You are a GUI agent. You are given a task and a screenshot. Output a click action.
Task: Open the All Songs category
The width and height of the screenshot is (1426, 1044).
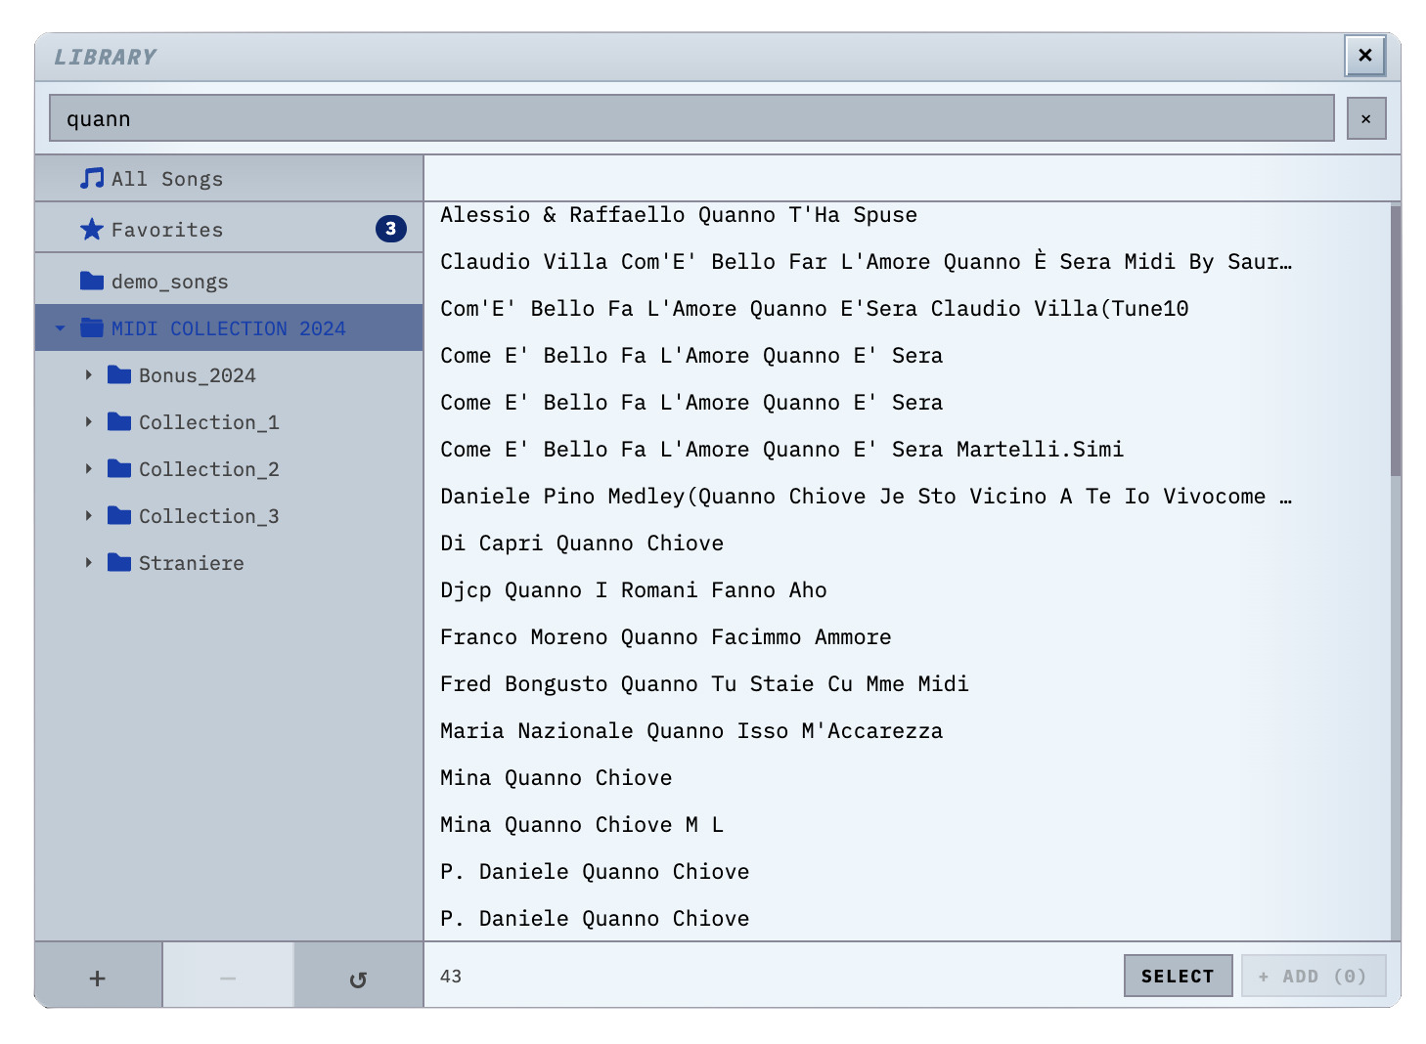pos(229,178)
